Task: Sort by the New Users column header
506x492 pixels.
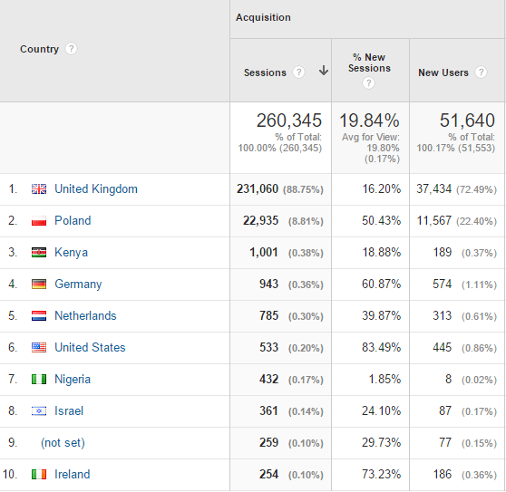Action: [443, 72]
